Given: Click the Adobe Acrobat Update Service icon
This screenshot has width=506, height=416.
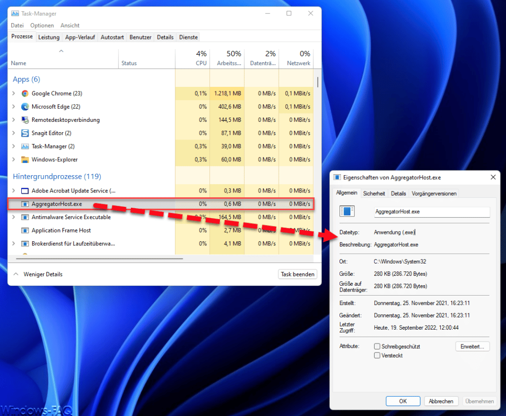Looking at the screenshot, I should (25, 191).
